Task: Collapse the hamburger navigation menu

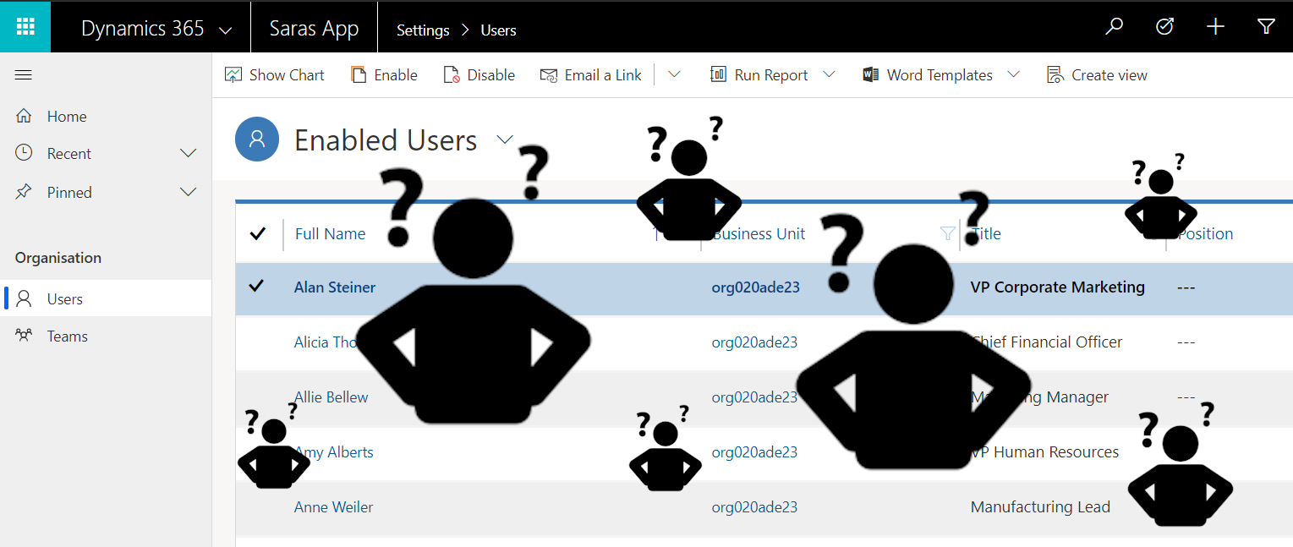Action: [24, 75]
